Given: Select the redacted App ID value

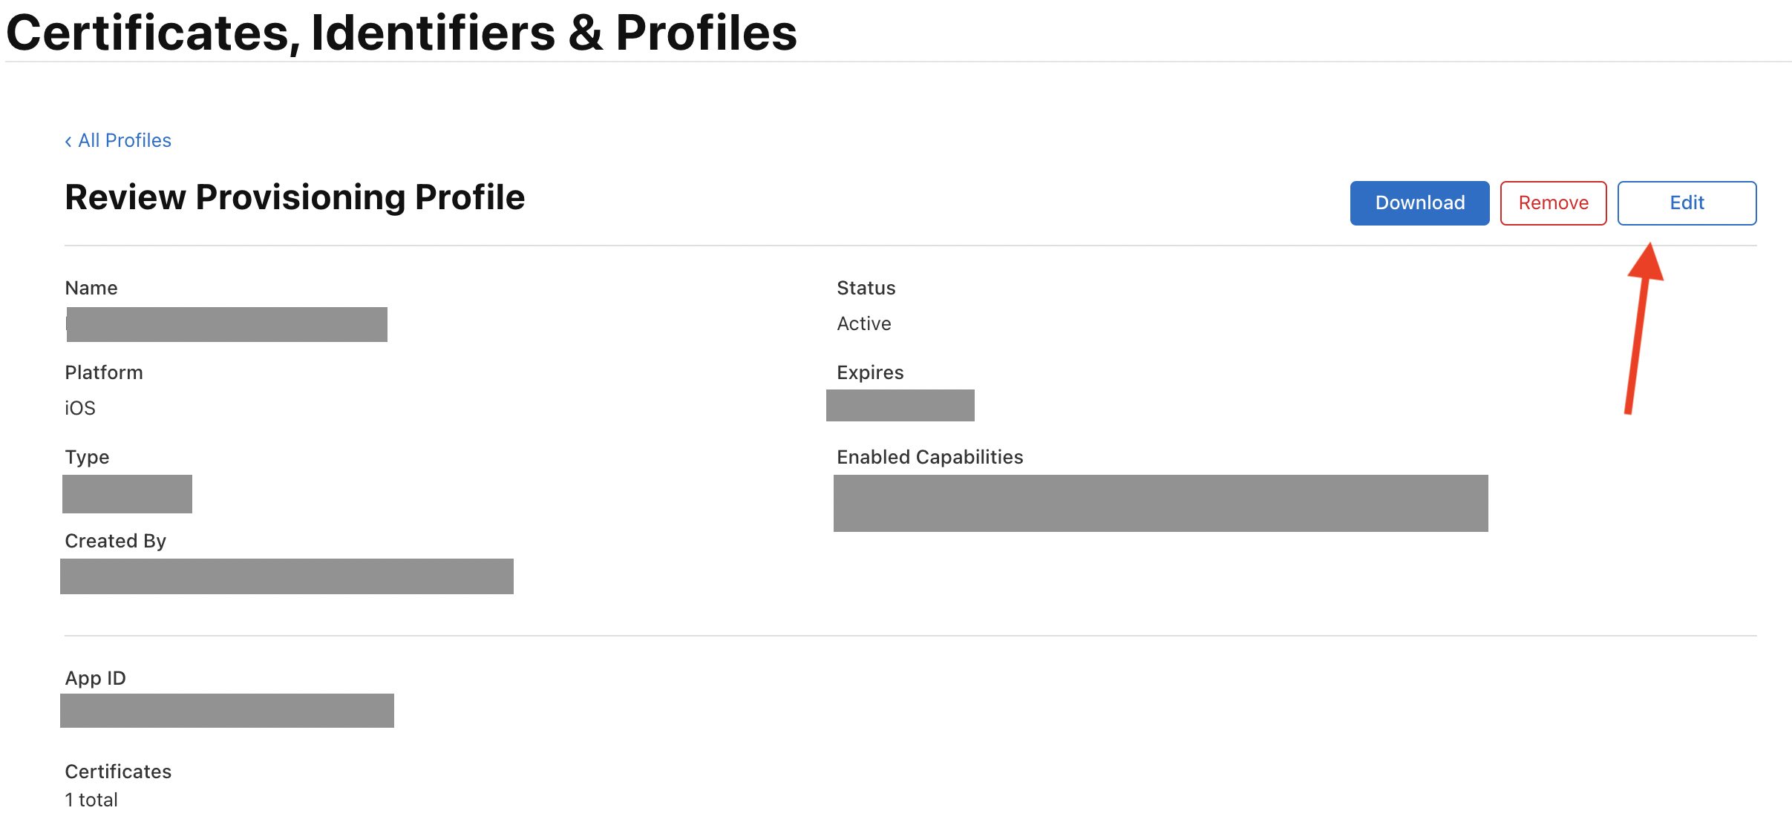Looking at the screenshot, I should tap(226, 711).
